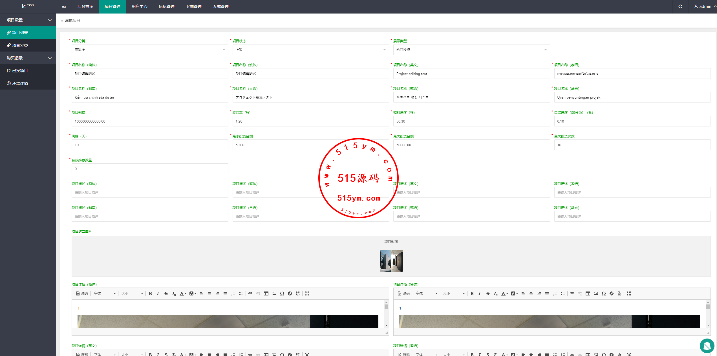Open the 用户中心 top menu
717x356 pixels.
coord(139,6)
